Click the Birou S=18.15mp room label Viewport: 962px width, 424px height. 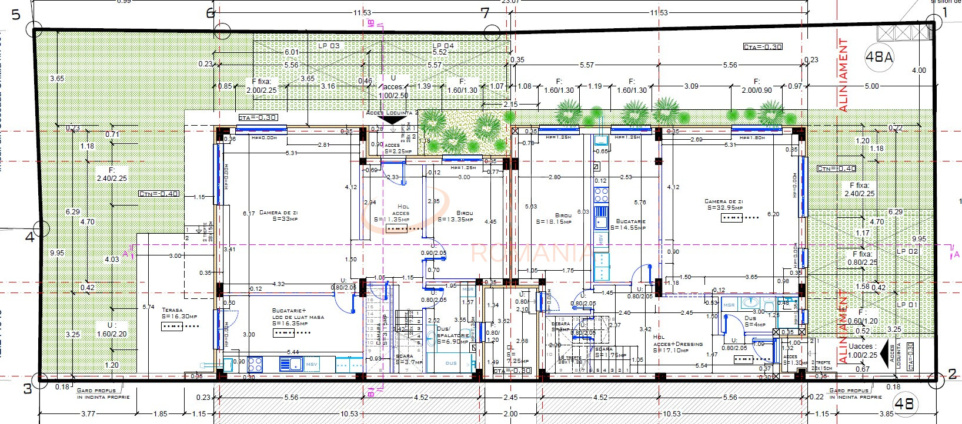pyautogui.click(x=555, y=218)
